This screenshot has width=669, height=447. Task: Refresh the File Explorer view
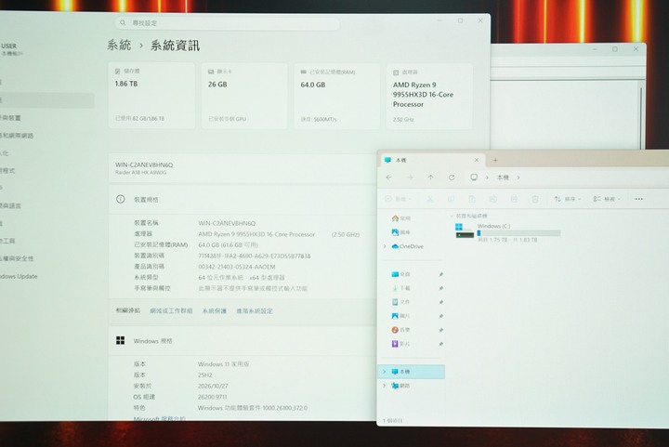pos(452,177)
